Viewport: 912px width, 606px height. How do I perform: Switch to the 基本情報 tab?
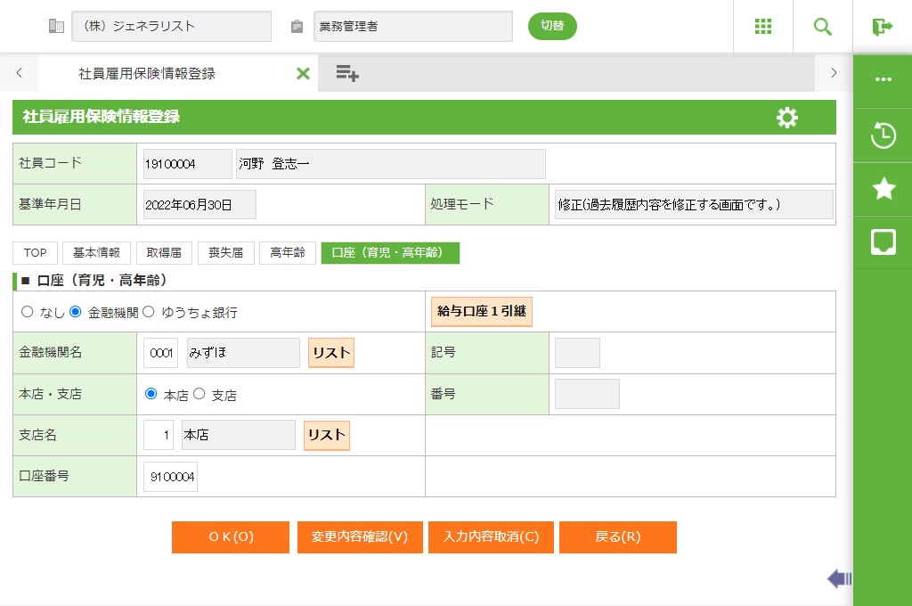[97, 253]
